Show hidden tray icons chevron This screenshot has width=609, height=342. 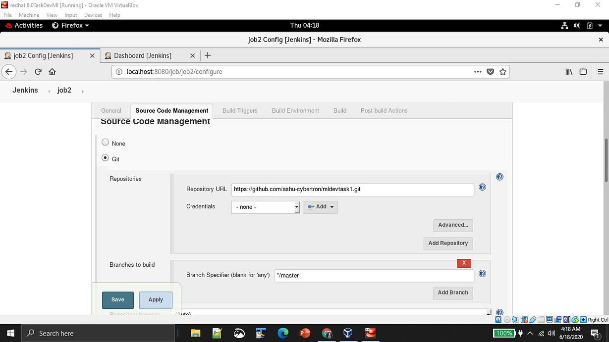[x=530, y=333]
